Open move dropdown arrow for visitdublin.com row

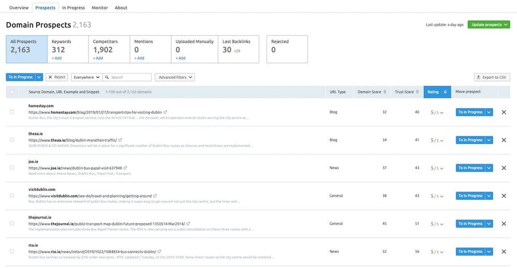tap(489, 196)
